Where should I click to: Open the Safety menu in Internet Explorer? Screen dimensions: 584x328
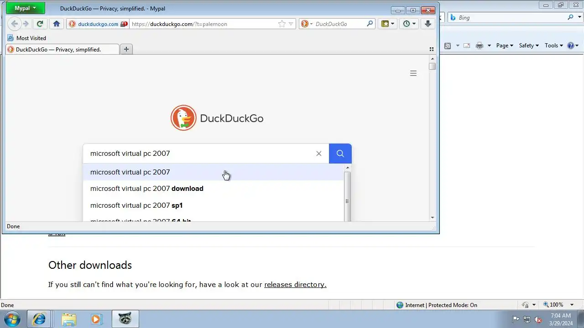pyautogui.click(x=529, y=46)
